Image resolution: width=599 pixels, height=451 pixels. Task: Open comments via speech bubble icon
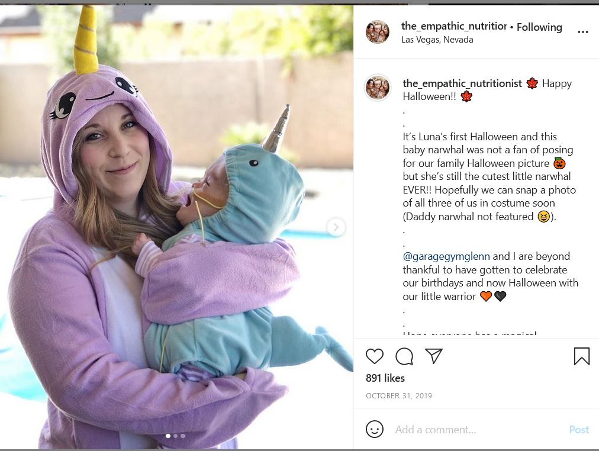point(404,356)
